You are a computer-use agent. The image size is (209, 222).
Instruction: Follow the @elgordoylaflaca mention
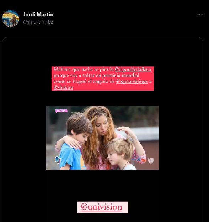click(133, 69)
